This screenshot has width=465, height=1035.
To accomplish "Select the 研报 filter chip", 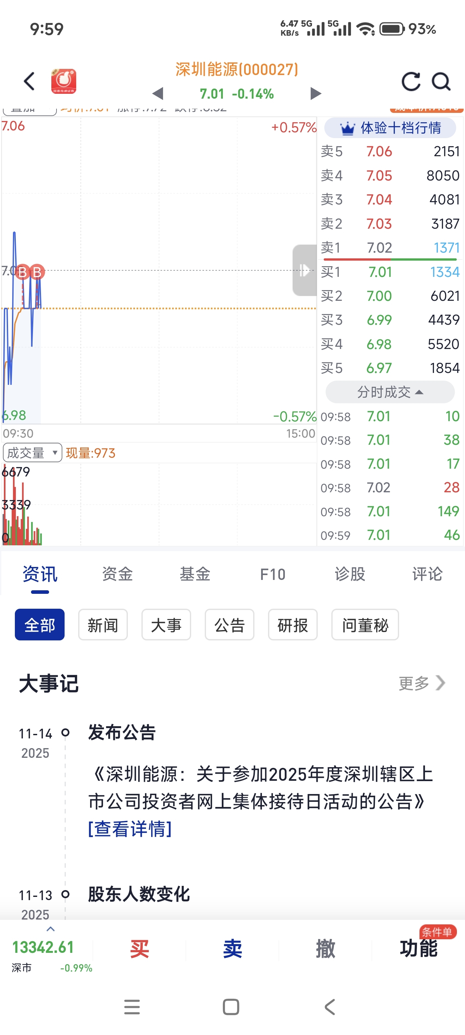I will click(293, 625).
